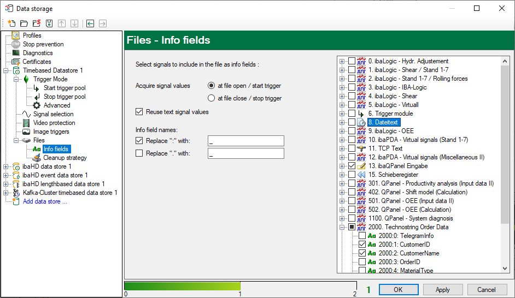
Task: Click the save disk toolbar icon
Action: click(49, 23)
